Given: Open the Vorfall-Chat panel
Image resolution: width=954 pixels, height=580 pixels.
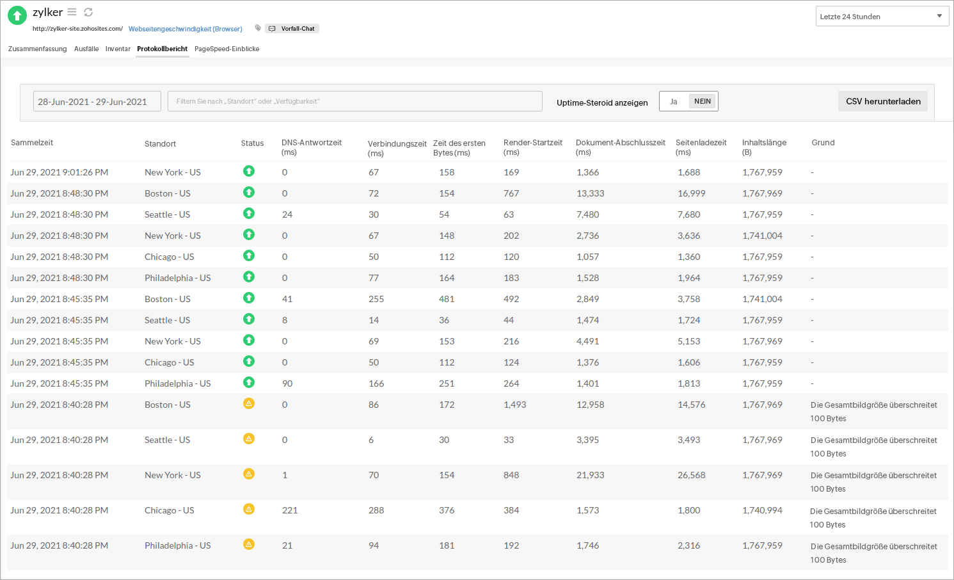Looking at the screenshot, I should 292,28.
